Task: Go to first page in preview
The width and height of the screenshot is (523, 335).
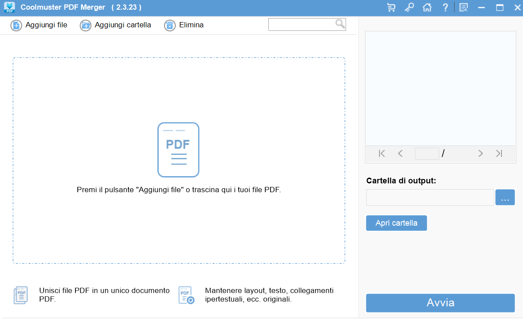Action: pyautogui.click(x=382, y=153)
